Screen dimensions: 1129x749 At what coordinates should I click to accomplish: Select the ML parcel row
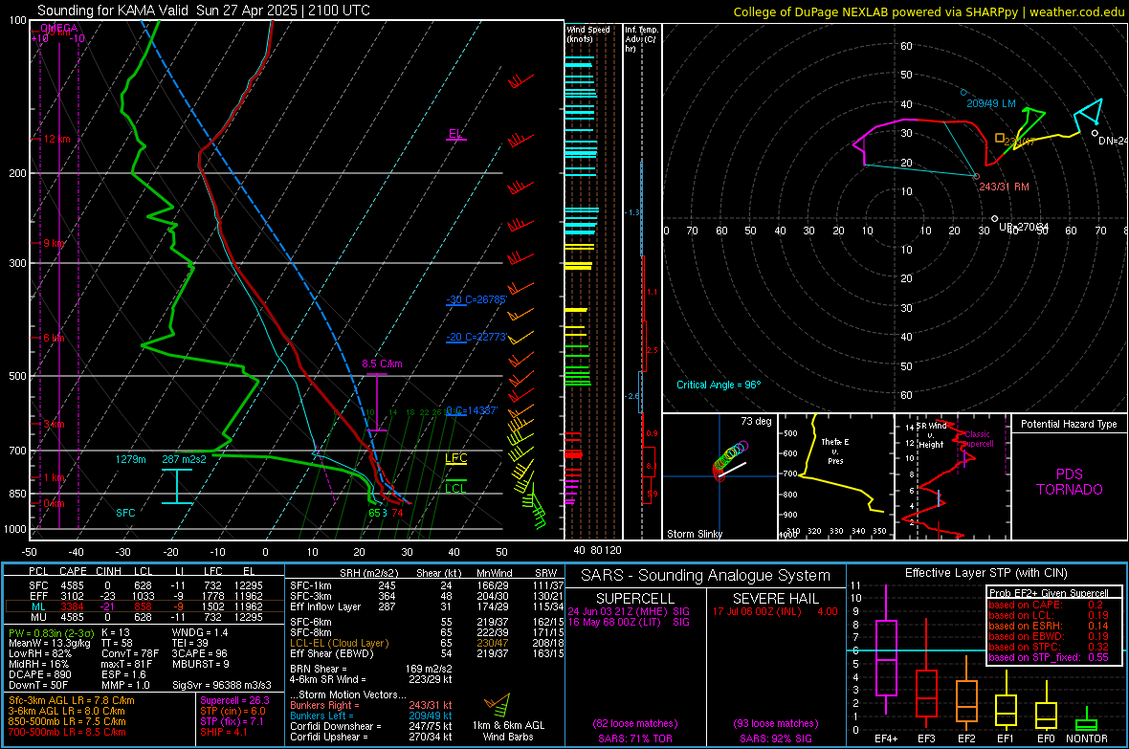[x=144, y=606]
